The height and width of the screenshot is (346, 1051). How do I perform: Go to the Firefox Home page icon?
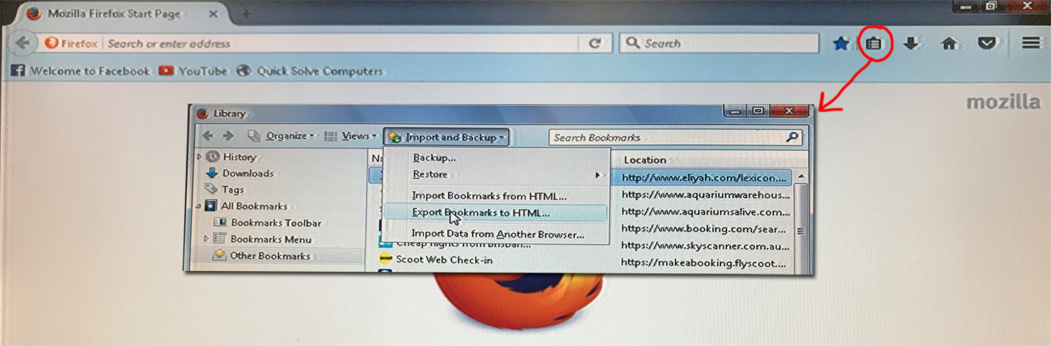[x=949, y=44]
